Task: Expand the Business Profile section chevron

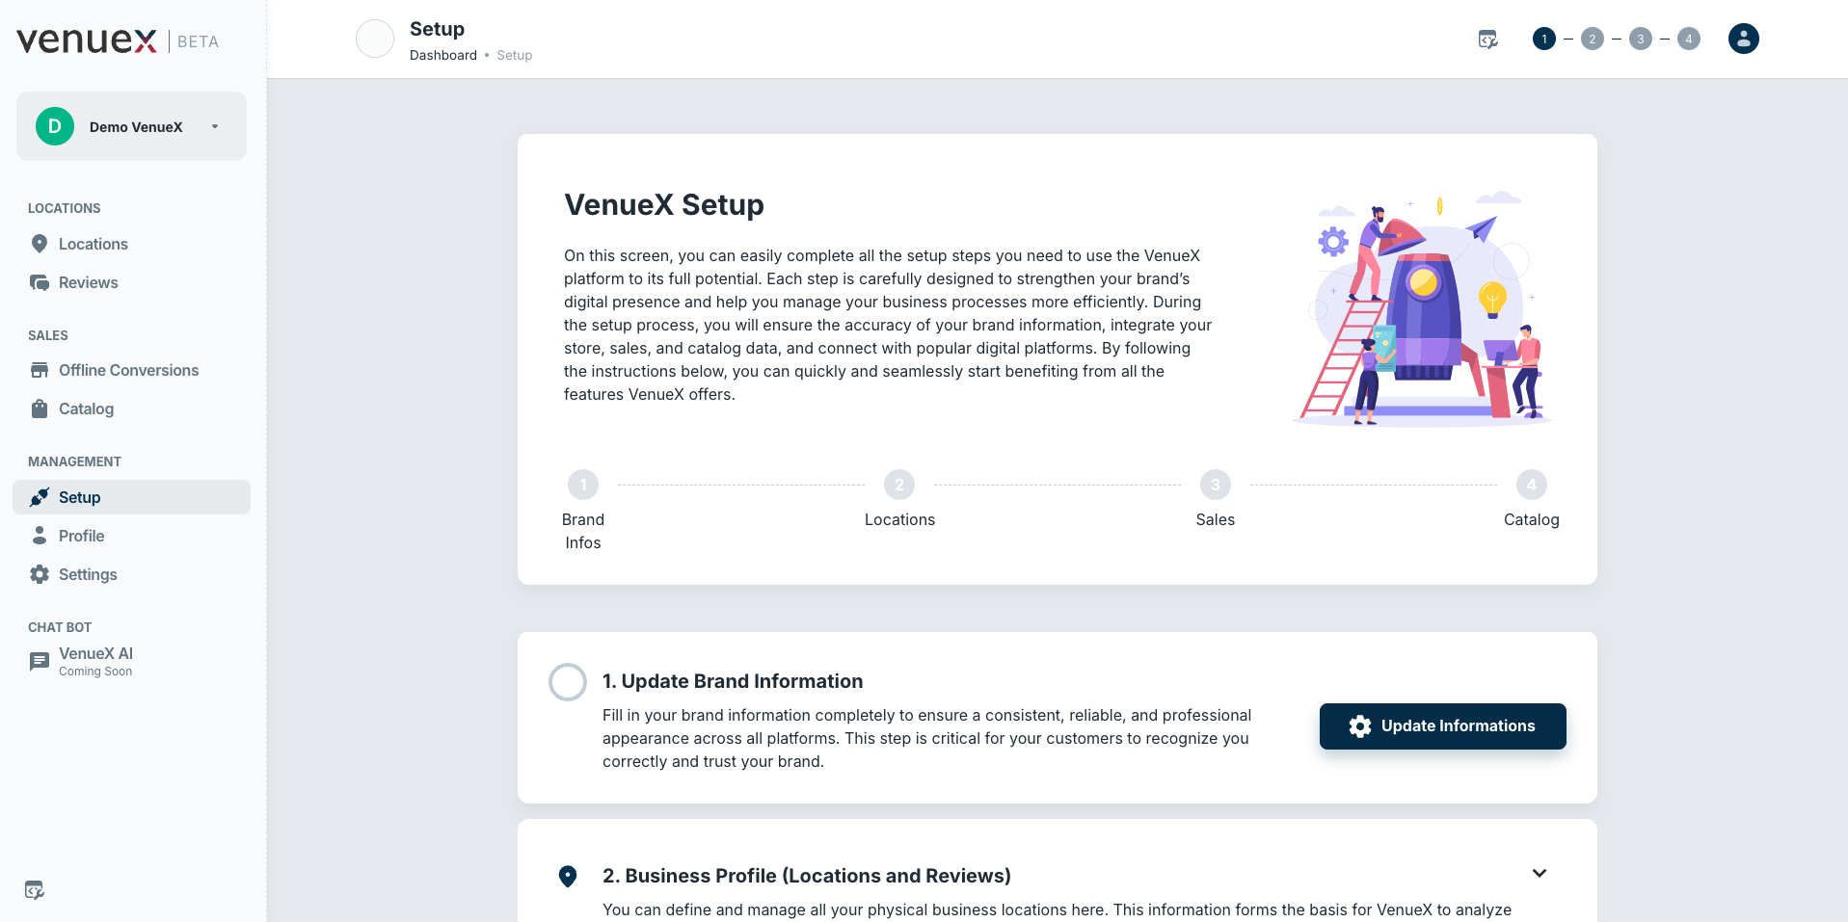Action: 1540,873
